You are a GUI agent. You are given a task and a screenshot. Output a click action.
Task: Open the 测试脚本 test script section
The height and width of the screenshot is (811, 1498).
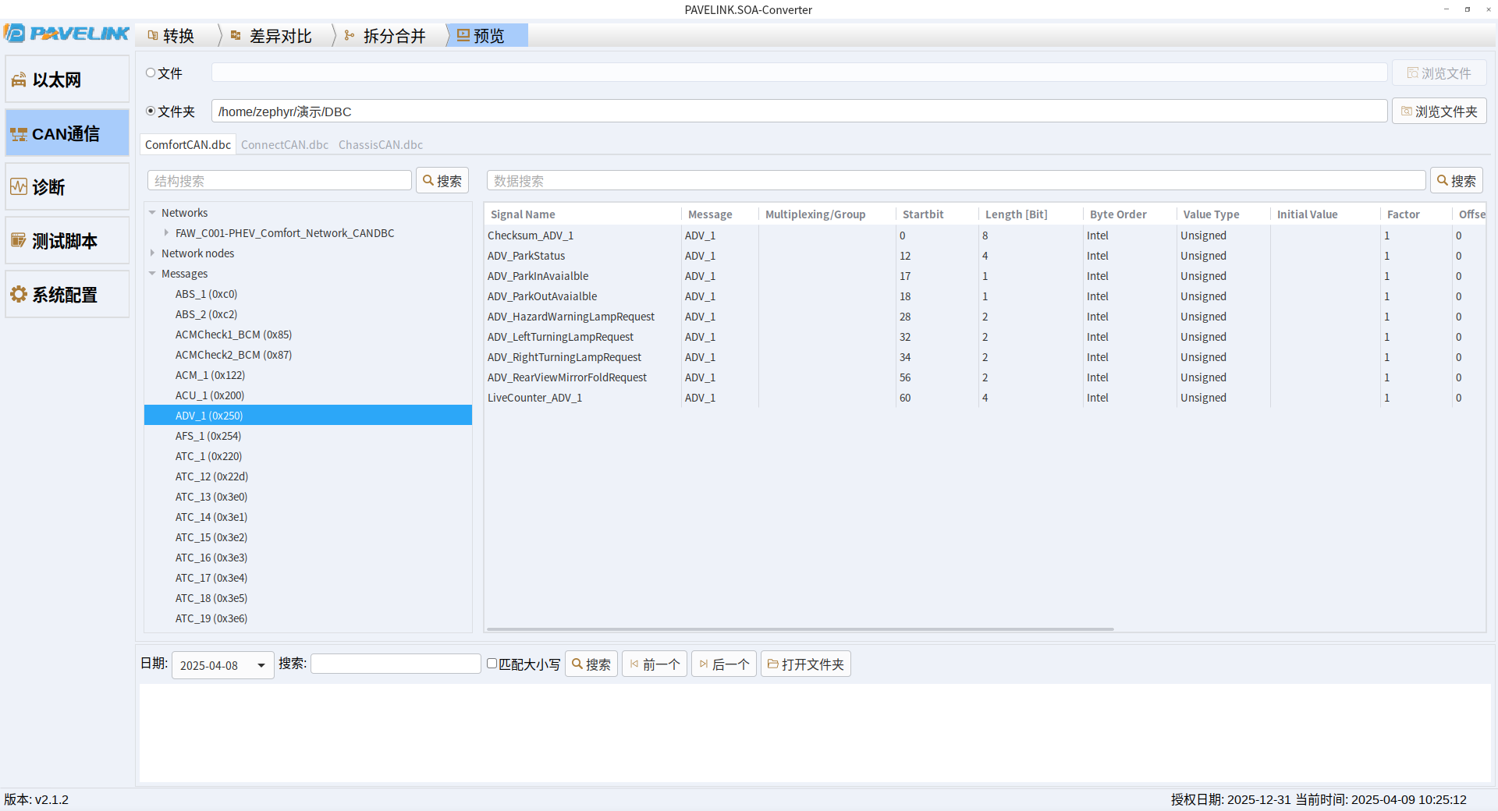click(x=67, y=241)
